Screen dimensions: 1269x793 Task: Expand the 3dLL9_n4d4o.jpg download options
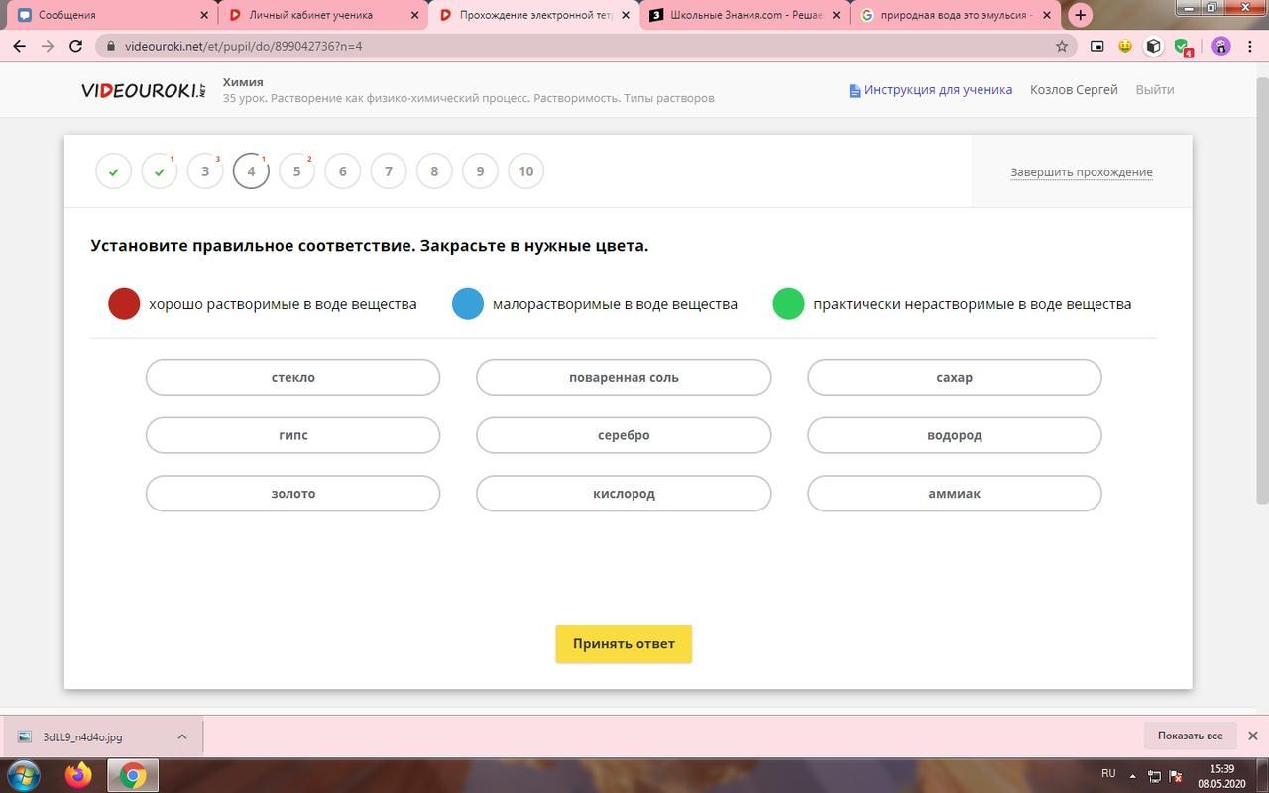(182, 736)
